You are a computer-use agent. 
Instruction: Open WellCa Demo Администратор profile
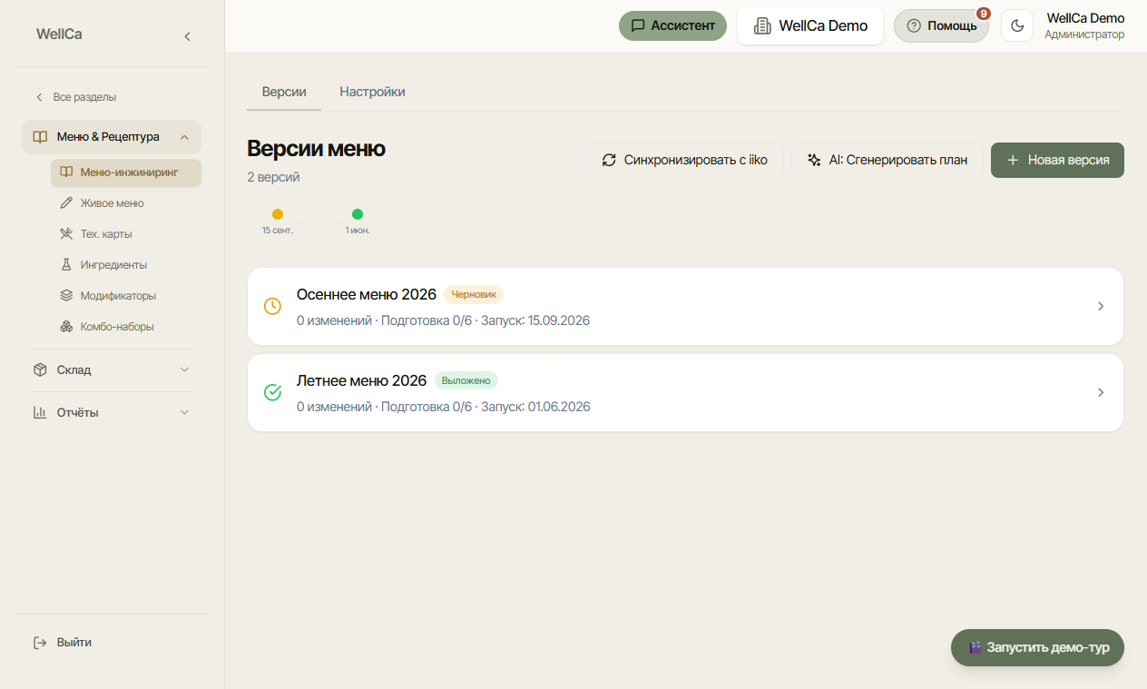pyautogui.click(x=1084, y=25)
